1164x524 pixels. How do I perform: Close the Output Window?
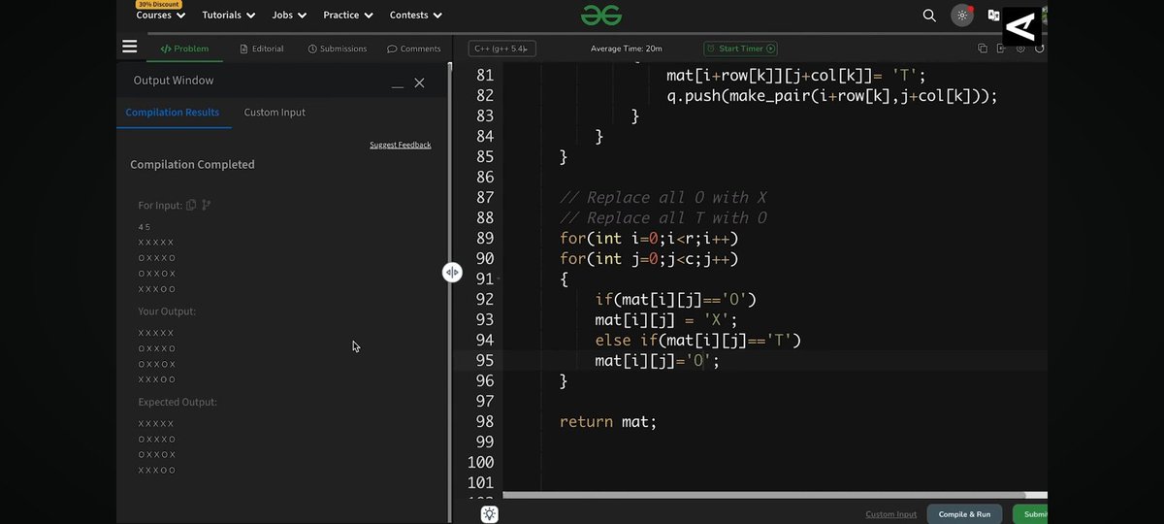[419, 83]
